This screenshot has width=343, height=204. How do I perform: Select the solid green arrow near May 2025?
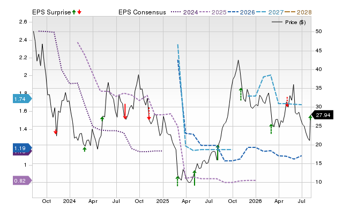(x=195, y=178)
